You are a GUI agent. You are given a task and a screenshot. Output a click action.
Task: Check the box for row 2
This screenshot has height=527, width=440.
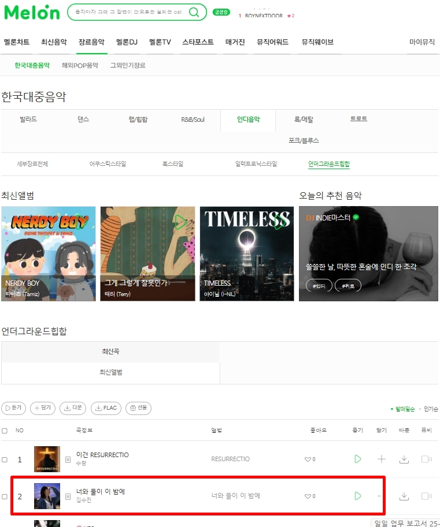pos(5,496)
